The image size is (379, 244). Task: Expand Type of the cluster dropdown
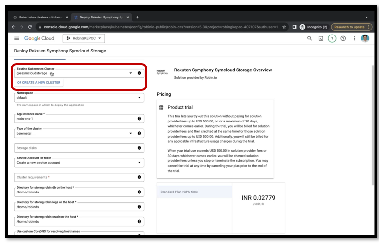click(x=131, y=133)
